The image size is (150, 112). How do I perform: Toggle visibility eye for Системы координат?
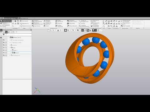click(4, 40)
